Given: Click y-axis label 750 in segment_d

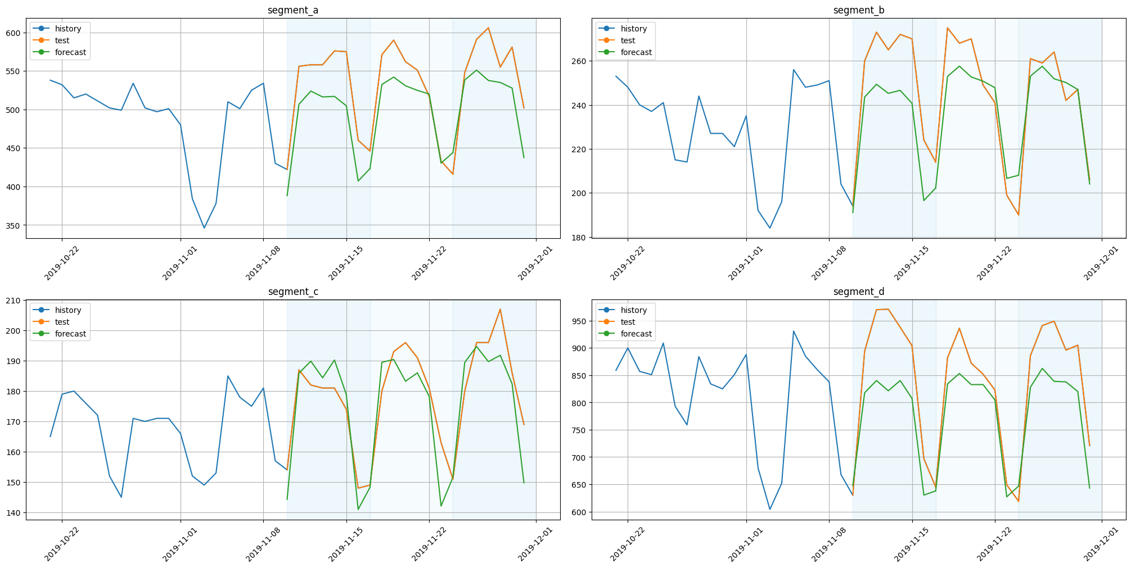Looking at the screenshot, I should (580, 430).
